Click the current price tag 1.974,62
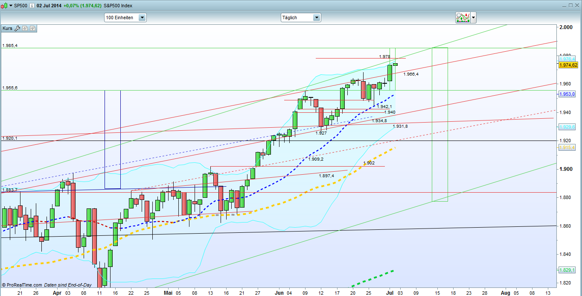The width and height of the screenshot is (582, 296). click(x=568, y=65)
